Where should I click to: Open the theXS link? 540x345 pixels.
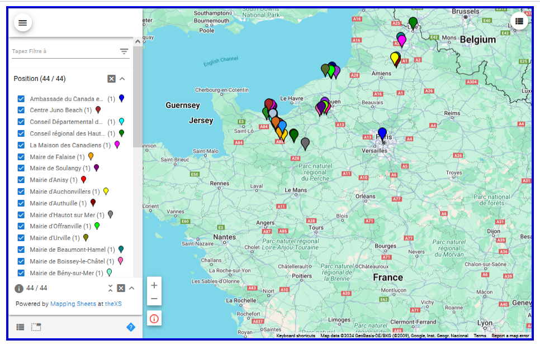(x=113, y=304)
